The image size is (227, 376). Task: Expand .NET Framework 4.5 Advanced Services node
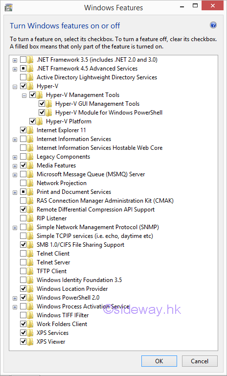[x=15, y=69]
